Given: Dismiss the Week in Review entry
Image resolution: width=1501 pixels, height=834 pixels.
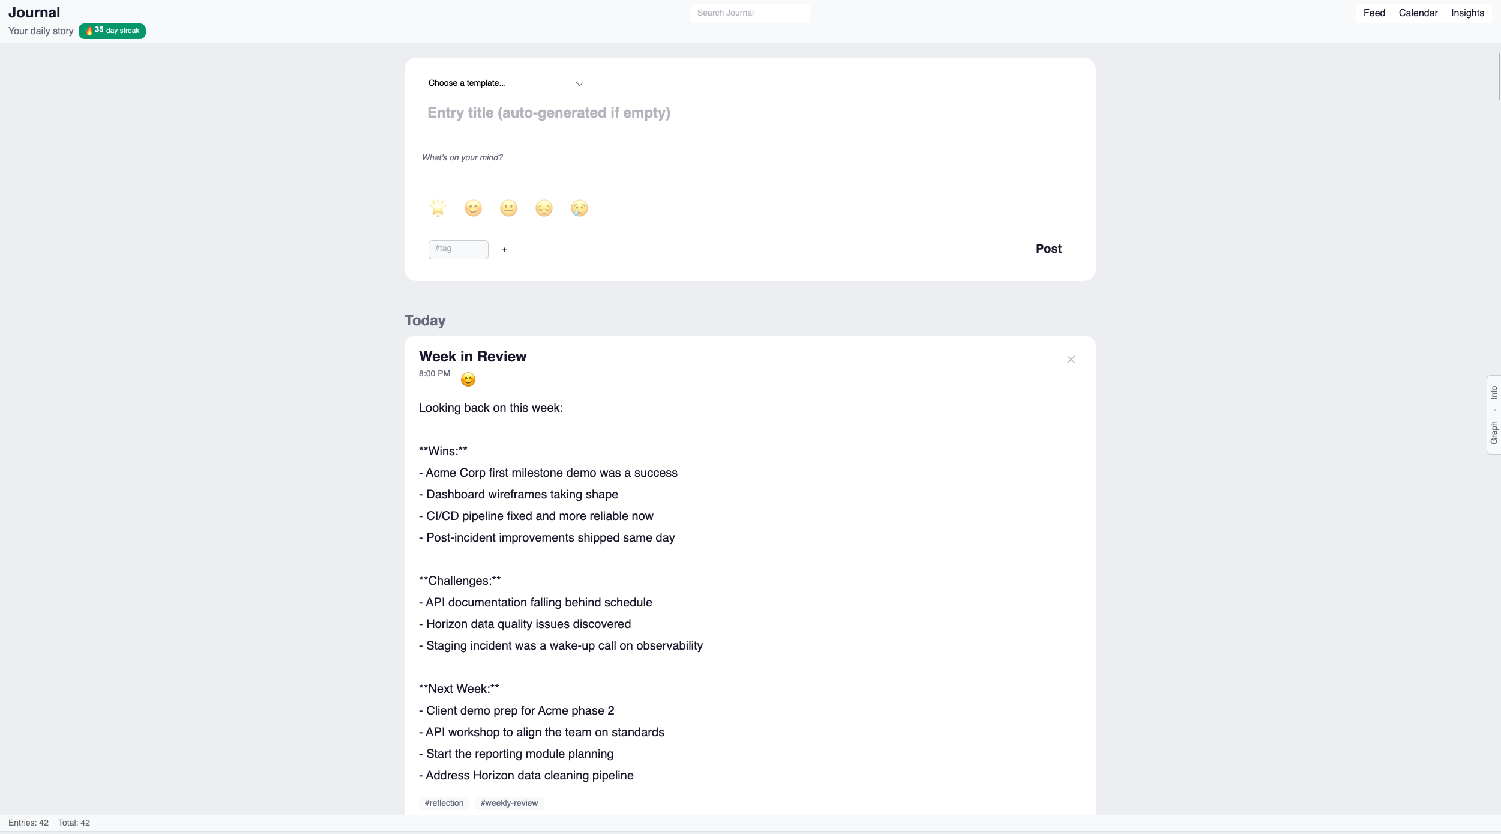Looking at the screenshot, I should click(x=1071, y=359).
